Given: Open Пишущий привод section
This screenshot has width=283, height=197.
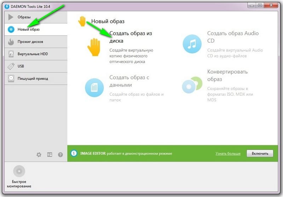Looking at the screenshot, I should pyautogui.click(x=36, y=78).
